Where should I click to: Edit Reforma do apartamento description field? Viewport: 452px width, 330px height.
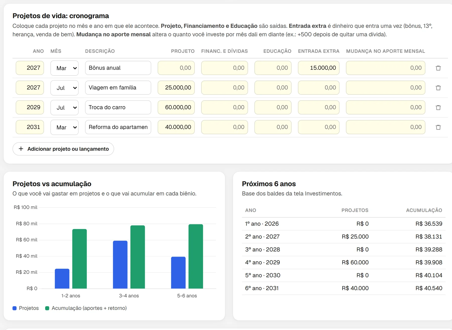tap(118, 127)
